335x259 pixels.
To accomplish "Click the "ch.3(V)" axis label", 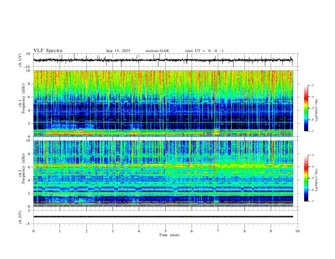I will pos(20,217).
